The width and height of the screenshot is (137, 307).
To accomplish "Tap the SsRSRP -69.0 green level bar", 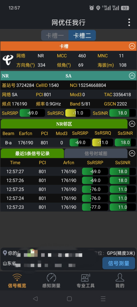I will [x=32, y=113].
